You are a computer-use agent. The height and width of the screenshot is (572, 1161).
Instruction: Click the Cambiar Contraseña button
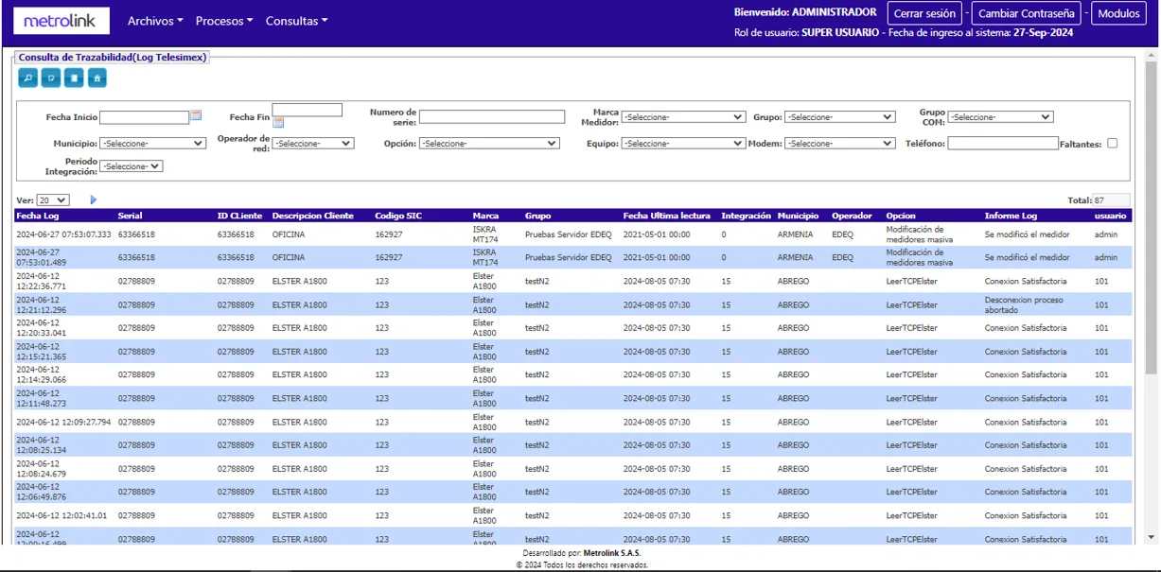click(1026, 14)
